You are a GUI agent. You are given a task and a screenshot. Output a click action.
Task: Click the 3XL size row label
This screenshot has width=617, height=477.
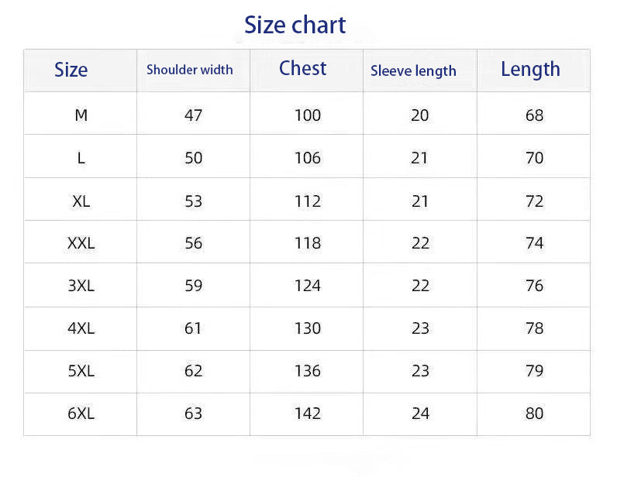[81, 286]
